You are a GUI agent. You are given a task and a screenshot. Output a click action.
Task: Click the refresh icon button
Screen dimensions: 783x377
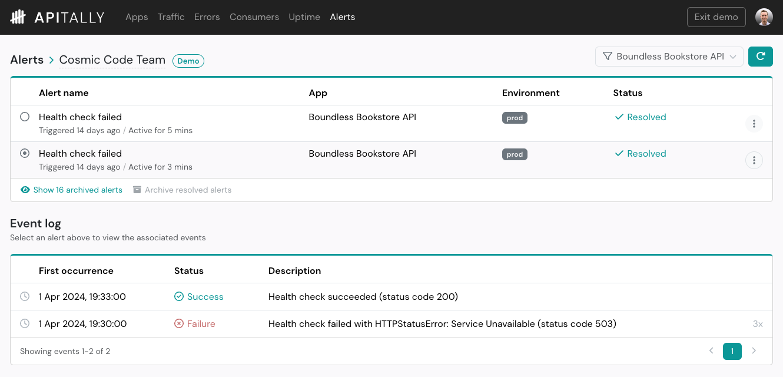coord(761,57)
